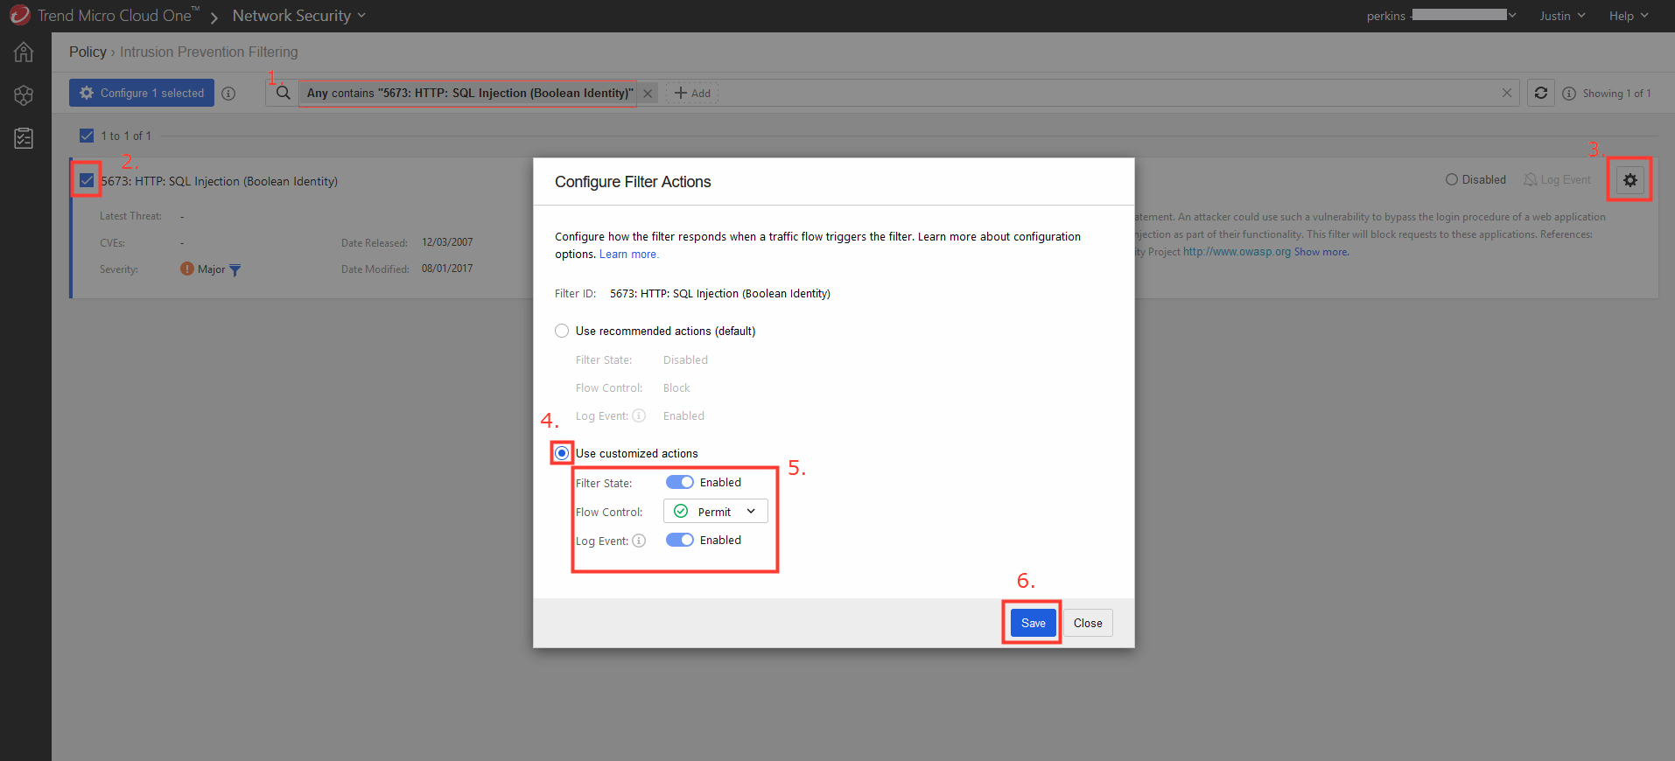The height and width of the screenshot is (761, 1675).
Task: Click the Show more link
Action: (x=1321, y=252)
